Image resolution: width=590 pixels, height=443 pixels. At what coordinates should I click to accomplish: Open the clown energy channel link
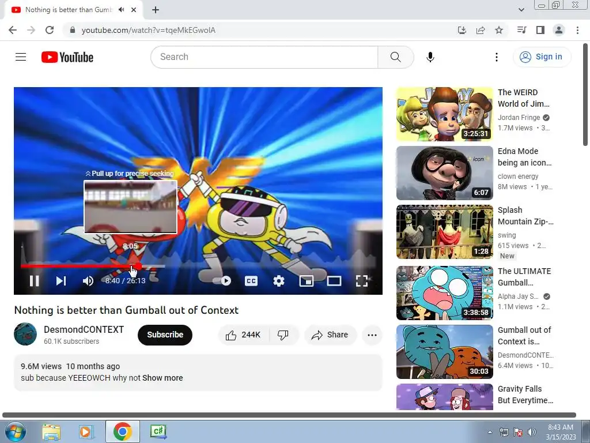pos(518,177)
